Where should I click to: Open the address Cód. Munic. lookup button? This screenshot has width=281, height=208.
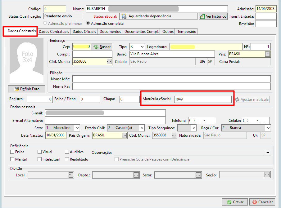tap(109, 61)
